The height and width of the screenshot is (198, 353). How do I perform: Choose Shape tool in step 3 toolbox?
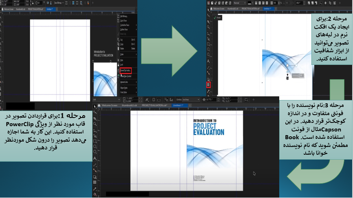pyautogui.click(x=95, y=112)
